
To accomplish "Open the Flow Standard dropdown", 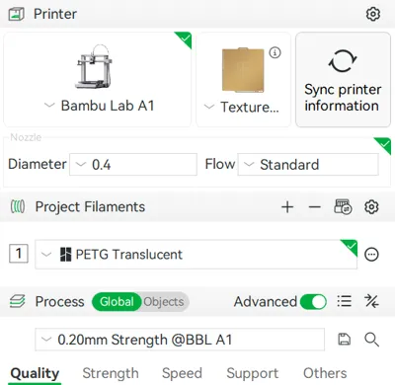I will click(x=308, y=164).
